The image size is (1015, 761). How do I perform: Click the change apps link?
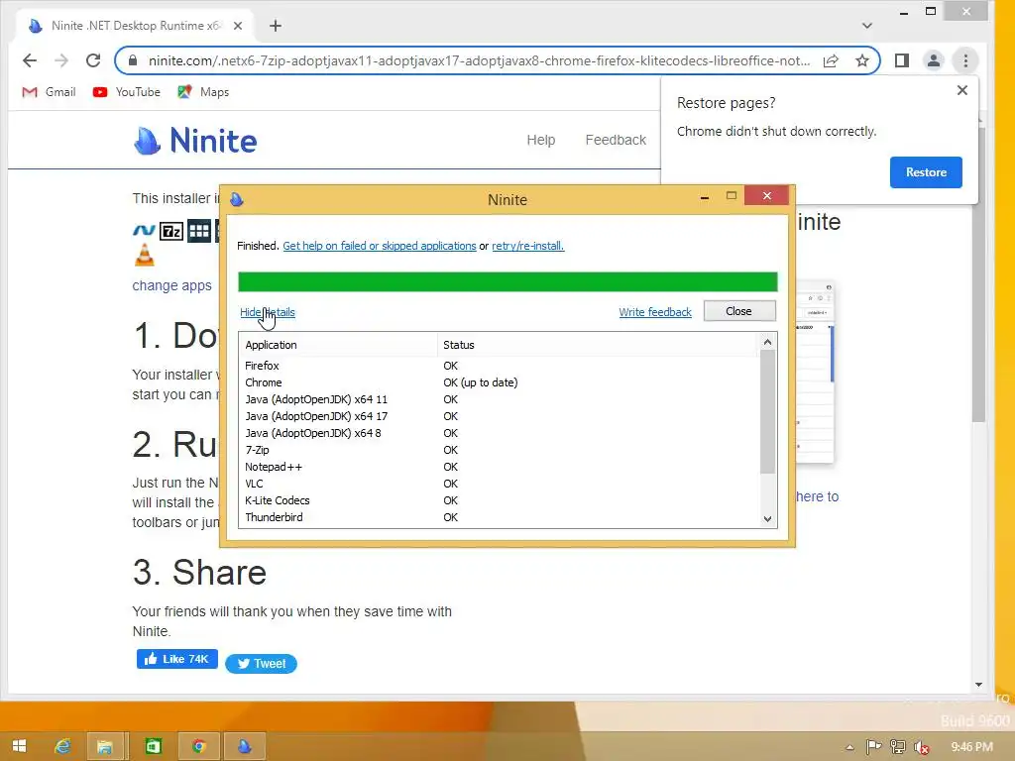[172, 285]
